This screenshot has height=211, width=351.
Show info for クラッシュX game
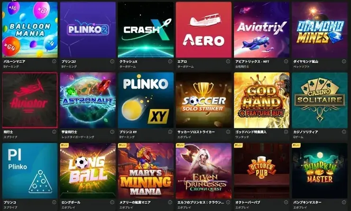click(170, 61)
